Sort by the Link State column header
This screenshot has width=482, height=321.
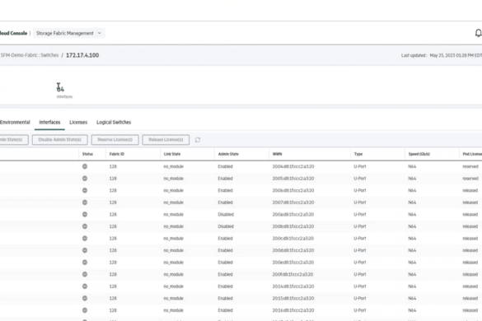point(172,154)
